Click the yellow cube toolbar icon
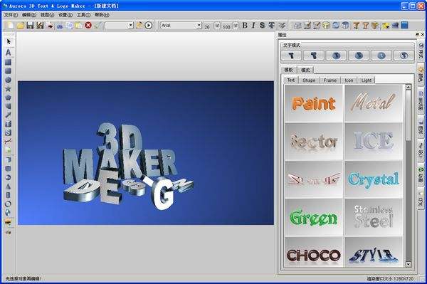Image resolution: width=427 pixels, height=284 pixels. 326,26
